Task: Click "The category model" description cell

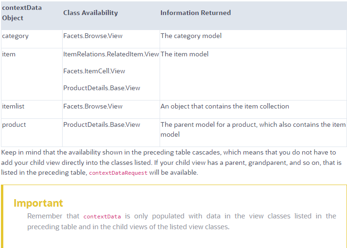Action: click(191, 36)
